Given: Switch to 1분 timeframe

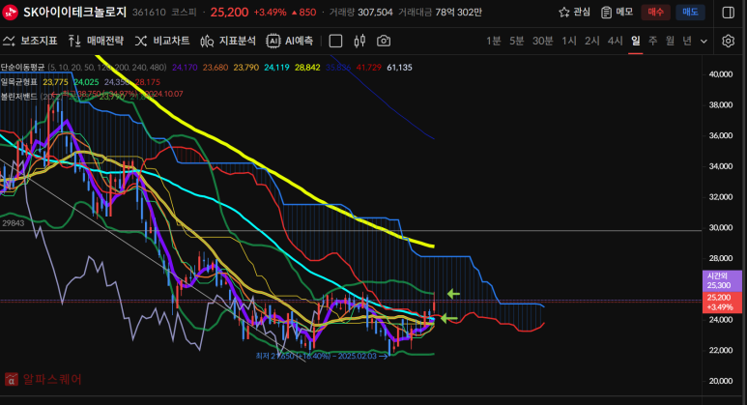Looking at the screenshot, I should [x=494, y=41].
